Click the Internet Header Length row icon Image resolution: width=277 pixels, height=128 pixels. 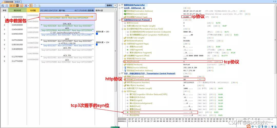tap(125, 26)
